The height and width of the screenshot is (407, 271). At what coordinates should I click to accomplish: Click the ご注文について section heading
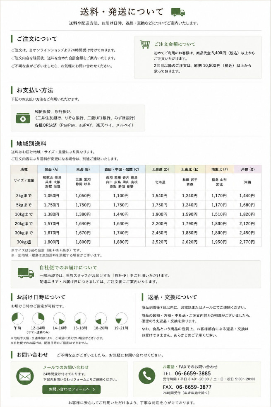pyautogui.click(x=37, y=39)
